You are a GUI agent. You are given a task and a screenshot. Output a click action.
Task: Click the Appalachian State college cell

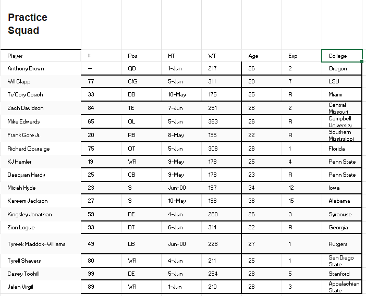341,287
